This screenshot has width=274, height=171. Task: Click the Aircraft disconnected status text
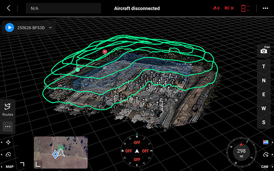[137, 9]
